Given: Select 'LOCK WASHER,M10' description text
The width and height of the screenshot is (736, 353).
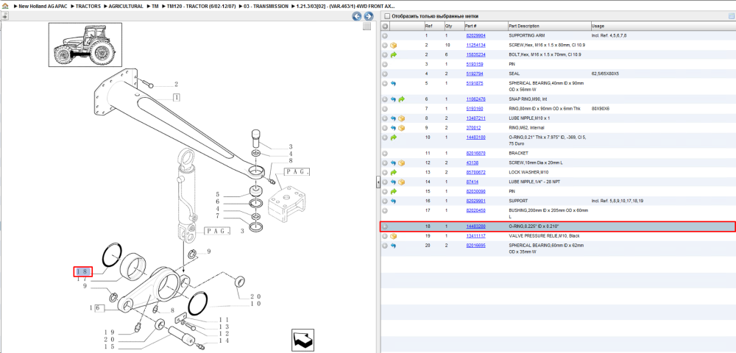Looking at the screenshot, I should click(528, 173).
